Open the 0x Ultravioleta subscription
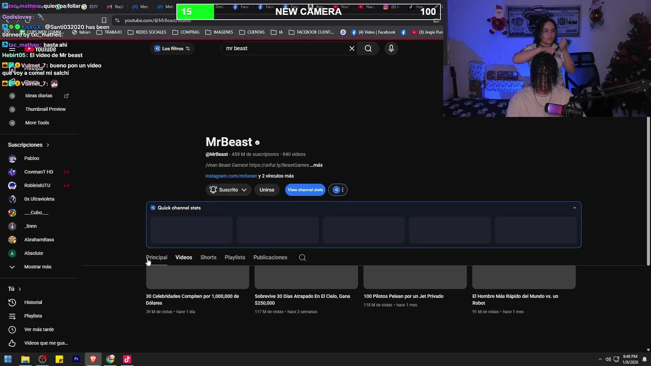Viewport: 651px width, 366px height. pyautogui.click(x=39, y=199)
